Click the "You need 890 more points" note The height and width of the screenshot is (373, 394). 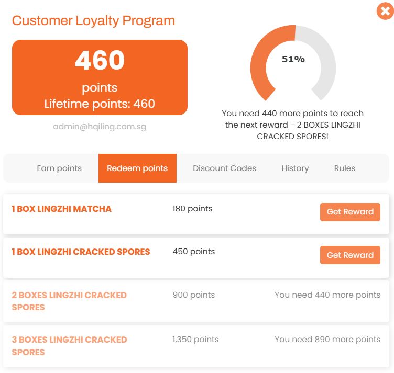coord(327,340)
